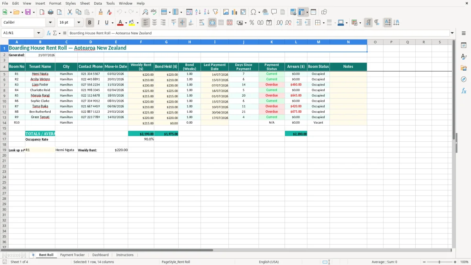
Task: Click the yellow background color swatch
Action: (x=132, y=23)
